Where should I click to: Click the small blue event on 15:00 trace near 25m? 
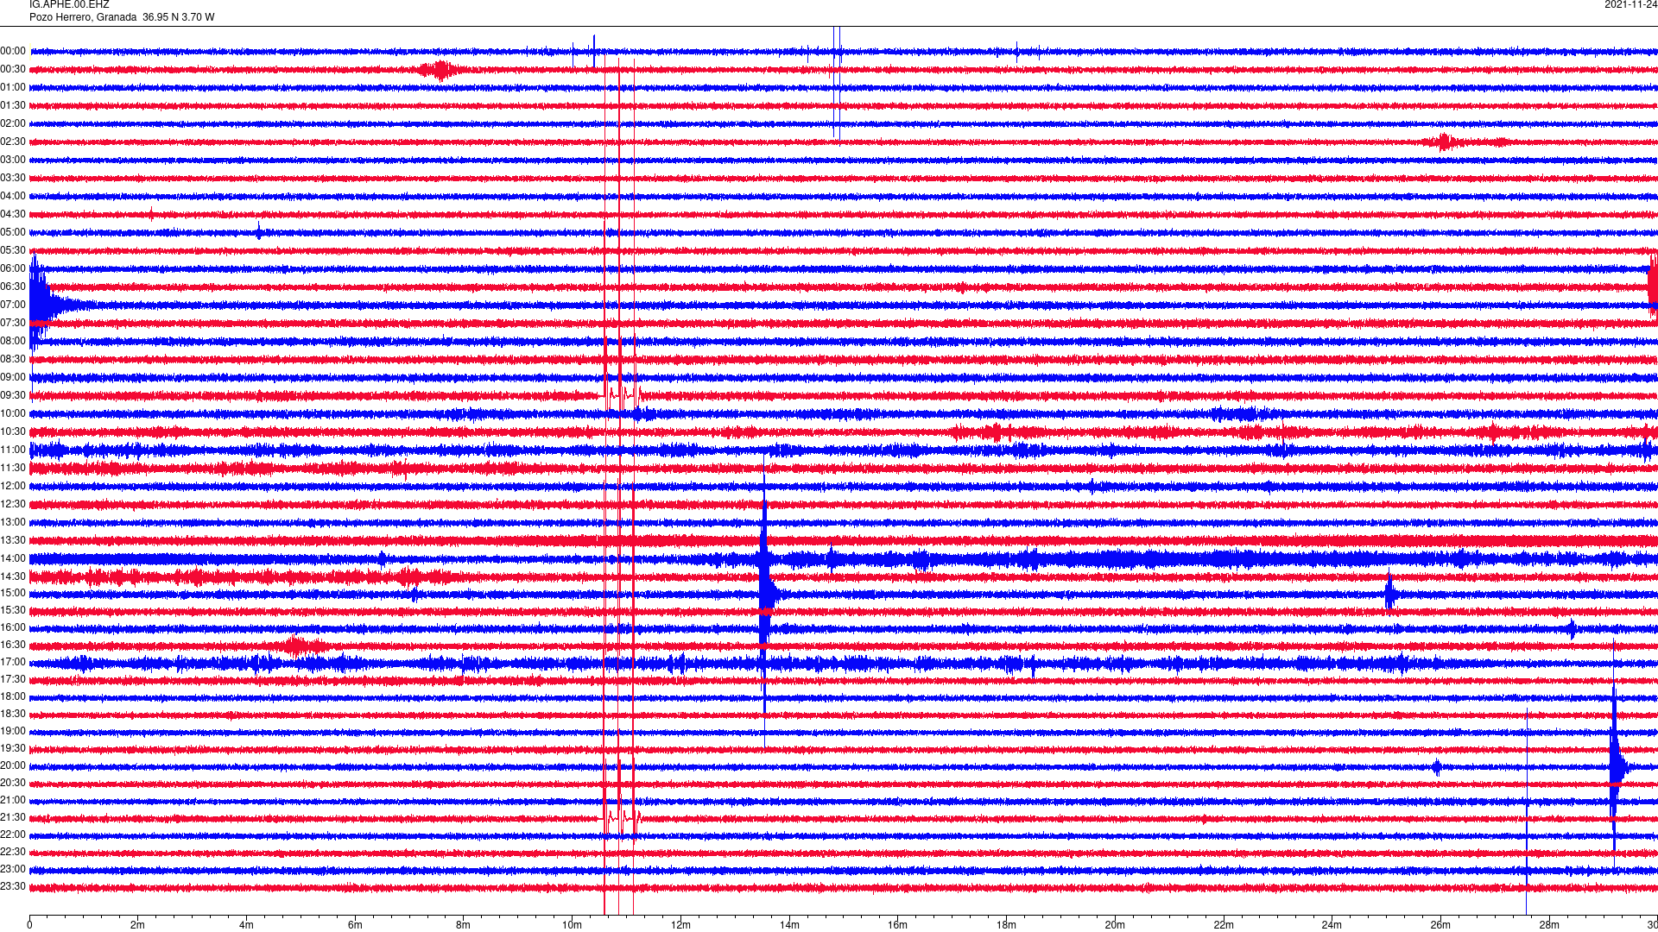pyautogui.click(x=1389, y=594)
